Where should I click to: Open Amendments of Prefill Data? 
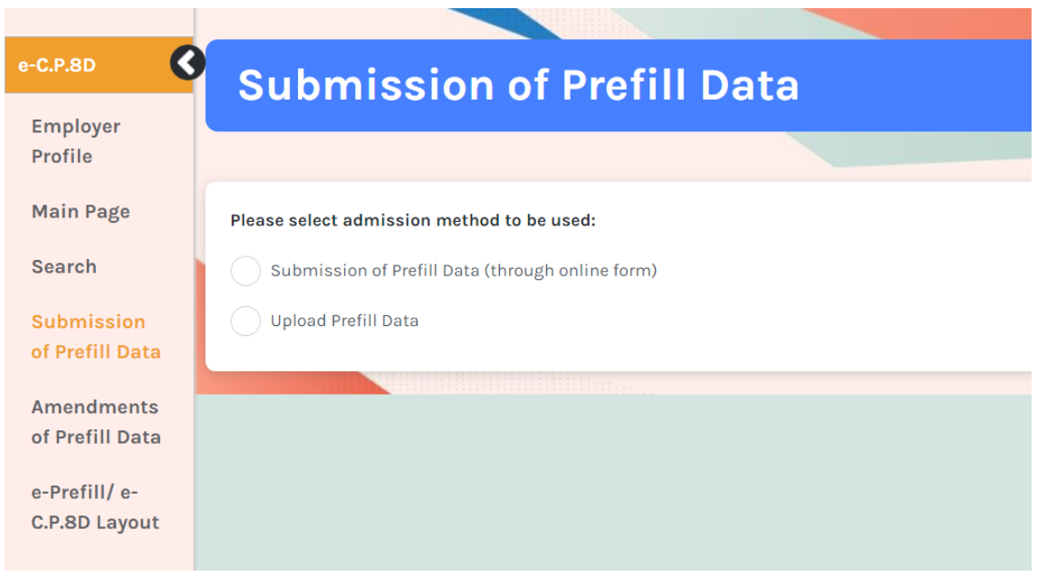tap(95, 421)
